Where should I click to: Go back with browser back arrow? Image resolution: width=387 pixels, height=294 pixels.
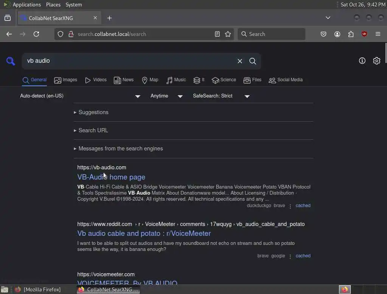tap(9, 34)
